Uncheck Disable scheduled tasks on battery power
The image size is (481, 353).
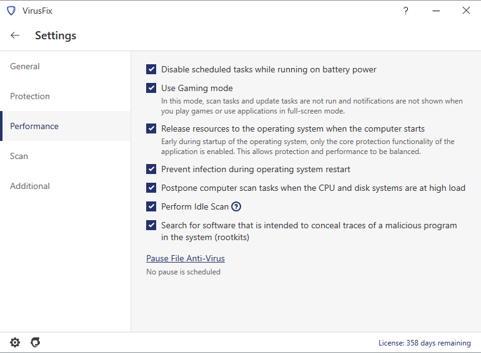click(x=151, y=69)
